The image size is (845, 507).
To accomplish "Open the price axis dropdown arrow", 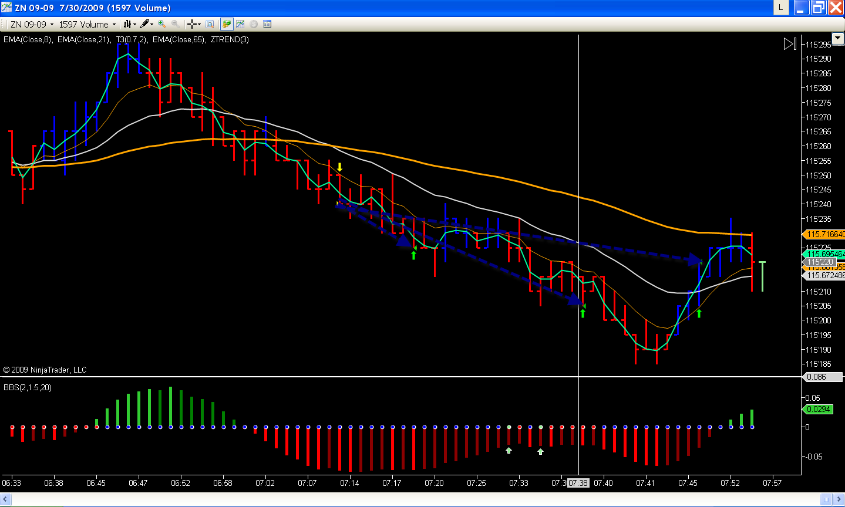I will click(x=839, y=40).
